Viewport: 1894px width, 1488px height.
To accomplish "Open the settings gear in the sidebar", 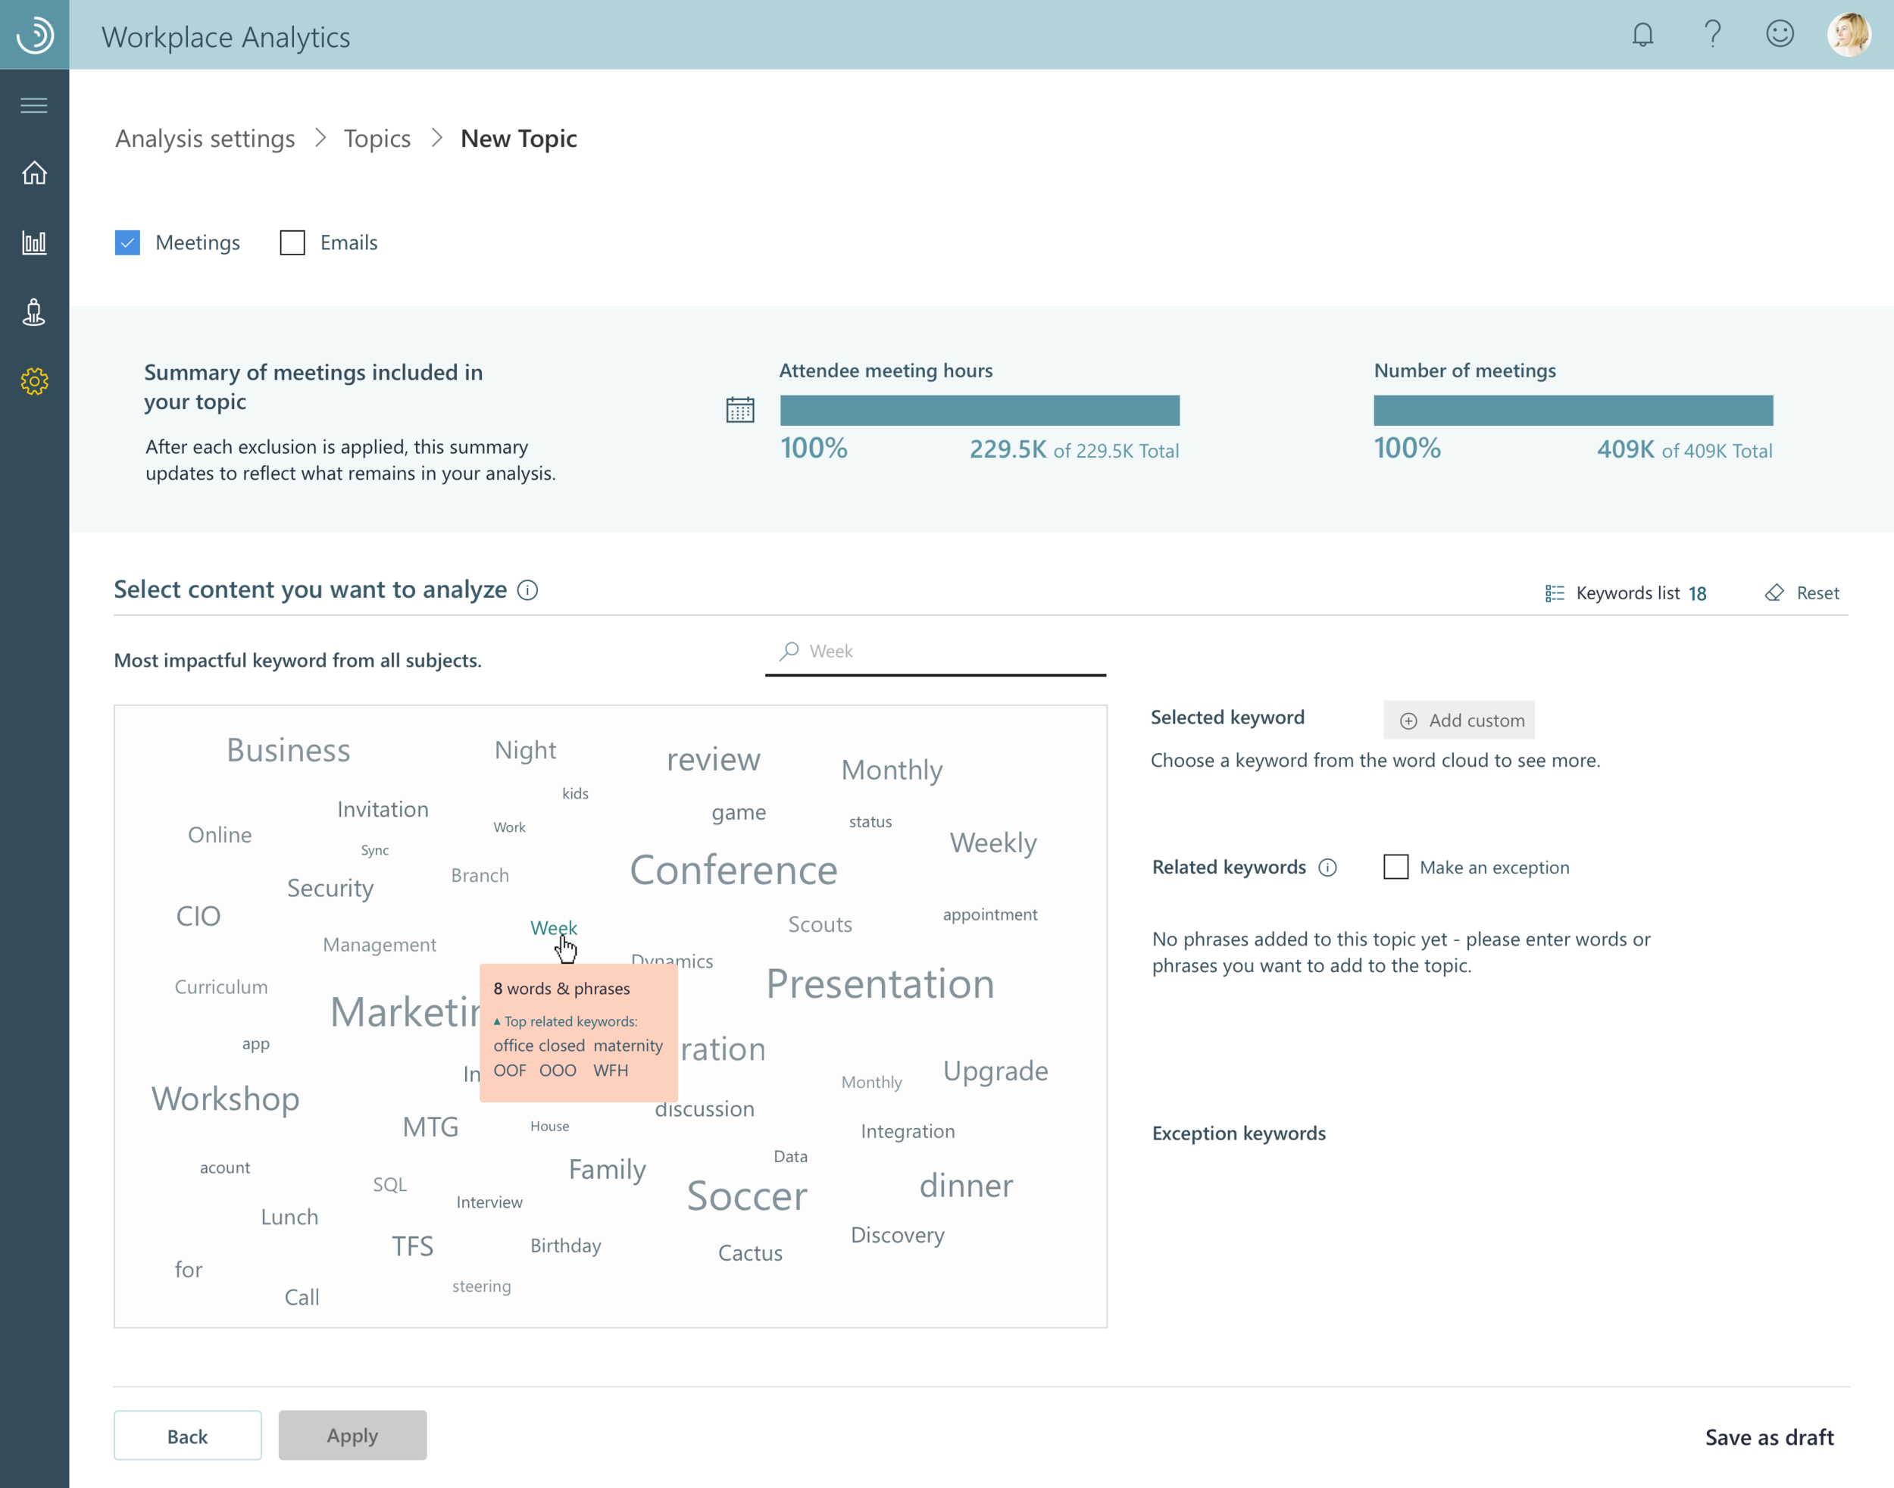I will coord(34,380).
